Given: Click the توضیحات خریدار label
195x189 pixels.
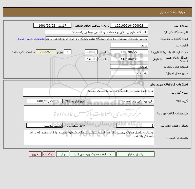Looking at the screenshot, I should point(178,138).
